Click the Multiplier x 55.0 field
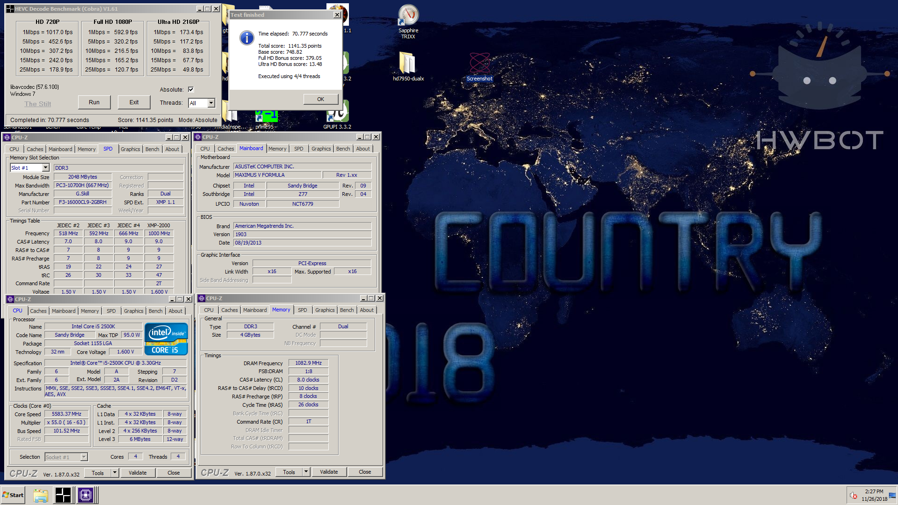The width and height of the screenshot is (898, 505). (65, 422)
